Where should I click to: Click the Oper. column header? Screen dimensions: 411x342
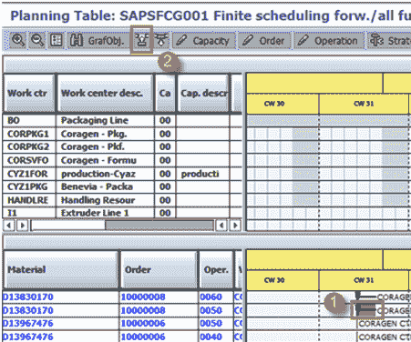point(216,269)
